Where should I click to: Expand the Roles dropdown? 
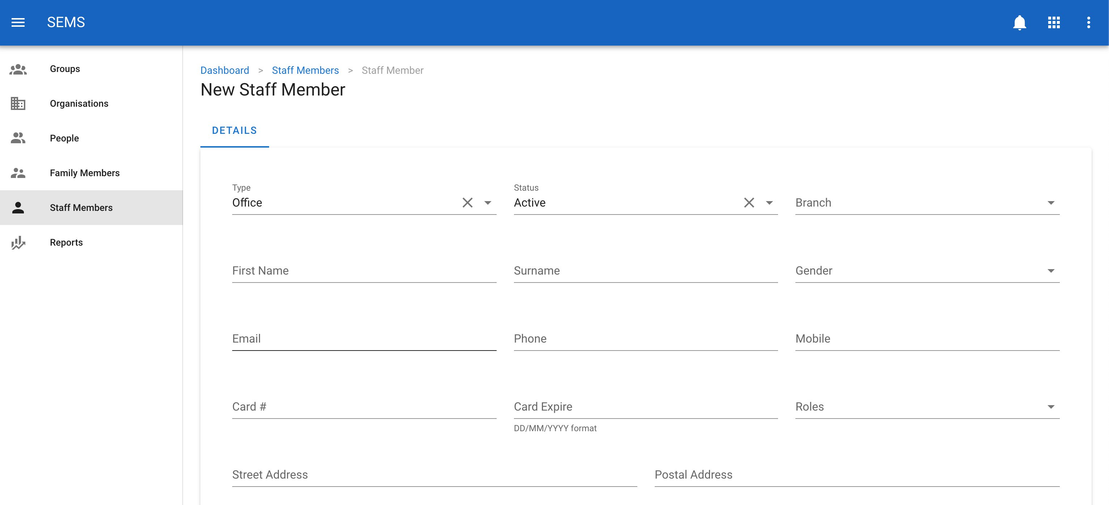click(x=1050, y=407)
